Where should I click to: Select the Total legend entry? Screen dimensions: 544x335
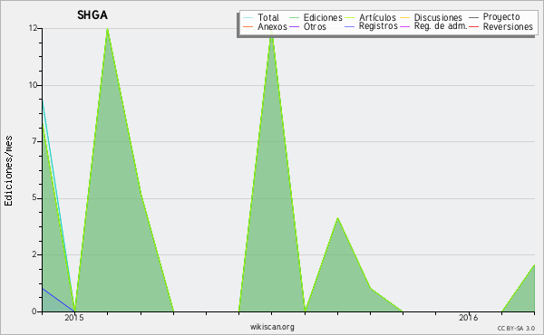pos(268,17)
